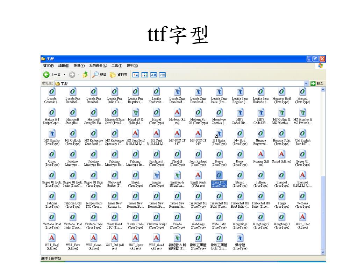The image size is (358, 269).
Task: Select the MS Outlook font icon
Action: tap(73, 133)
